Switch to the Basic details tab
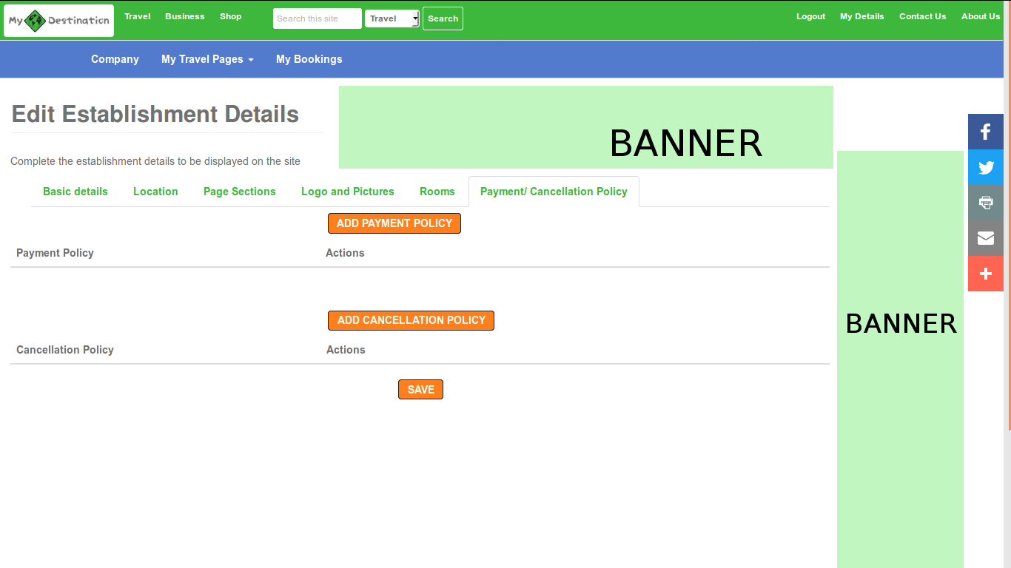This screenshot has height=568, width=1011. click(x=75, y=192)
